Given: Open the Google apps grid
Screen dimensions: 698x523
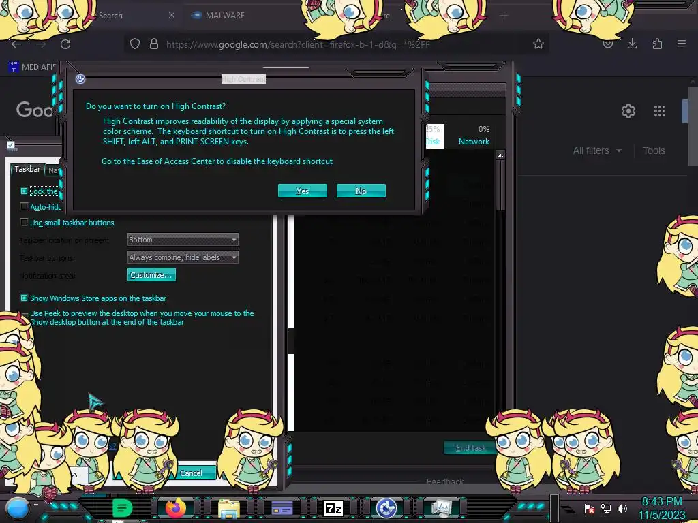Looking at the screenshot, I should pos(660,111).
